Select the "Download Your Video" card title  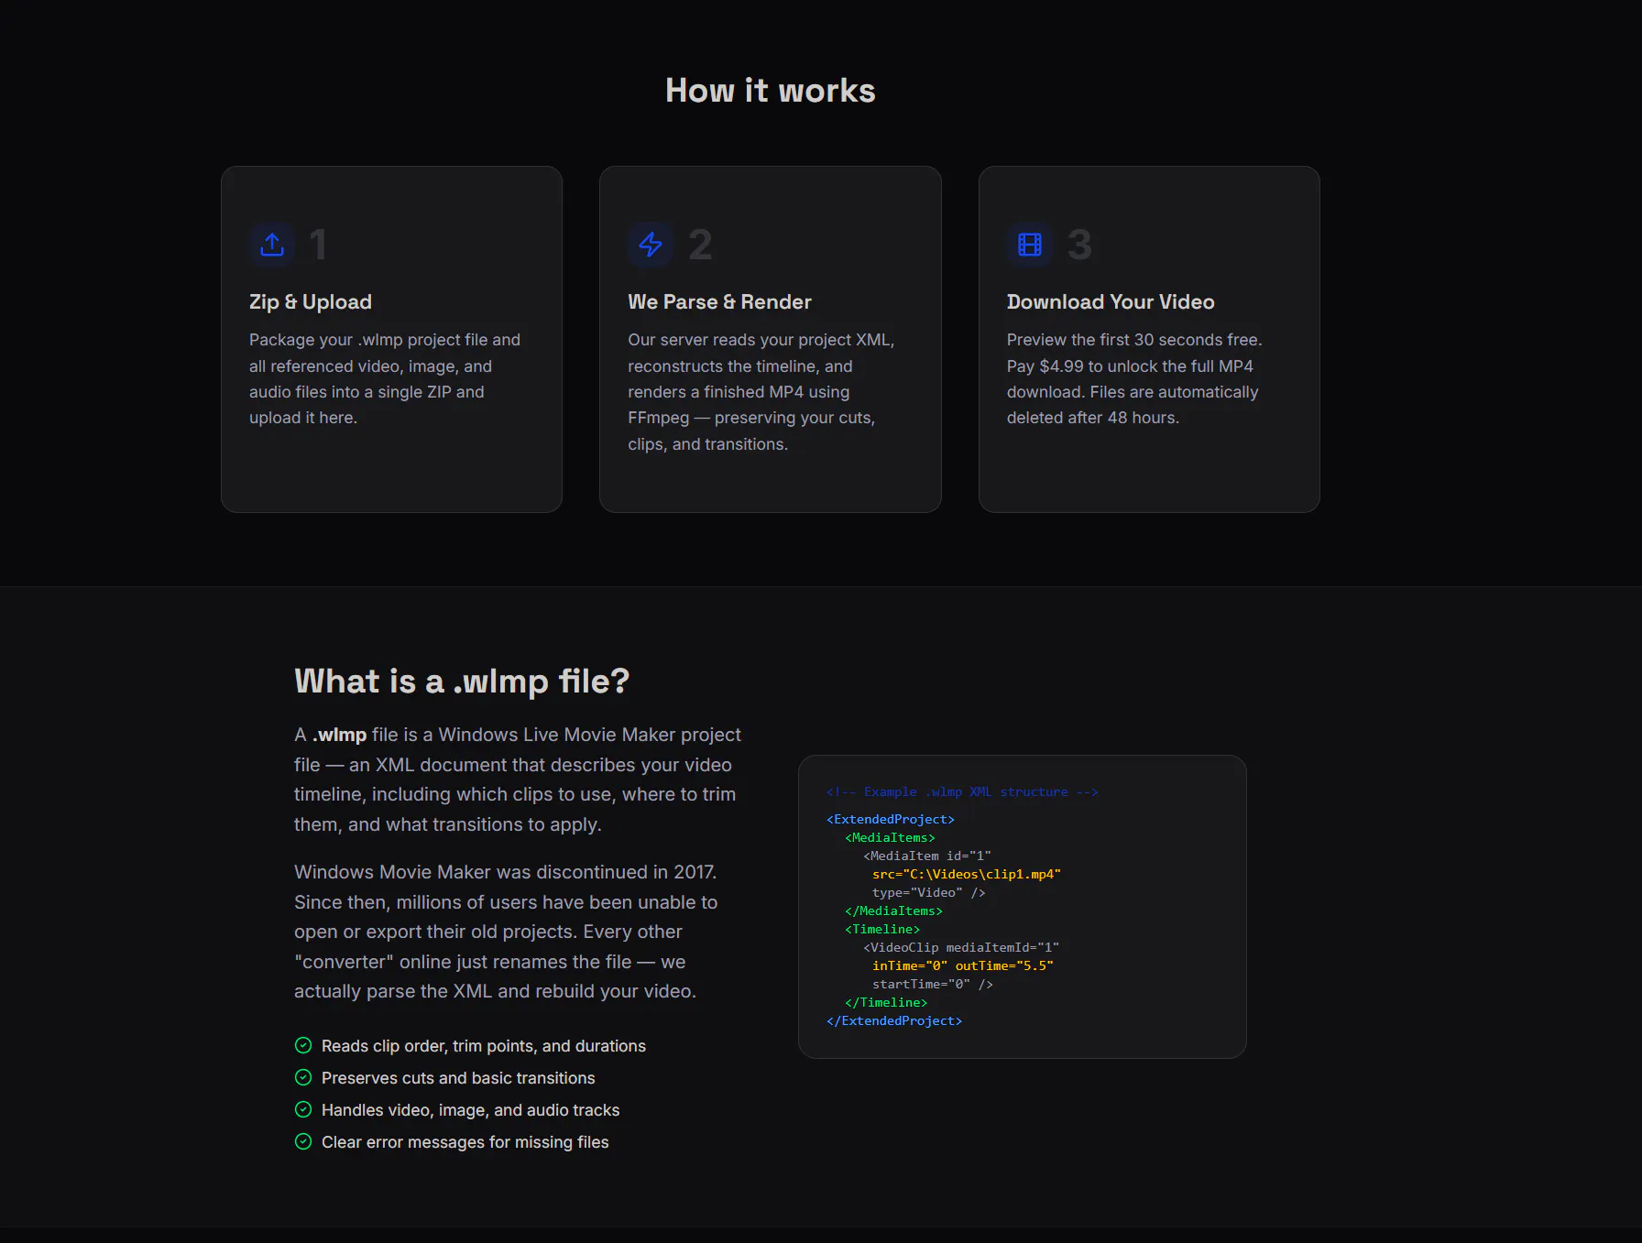click(x=1111, y=302)
